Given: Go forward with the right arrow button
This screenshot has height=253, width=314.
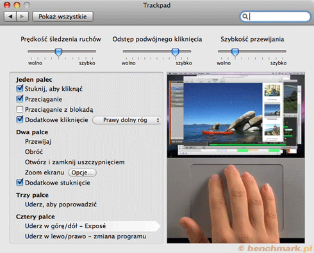Looking at the screenshot, I should click(x=22, y=17).
